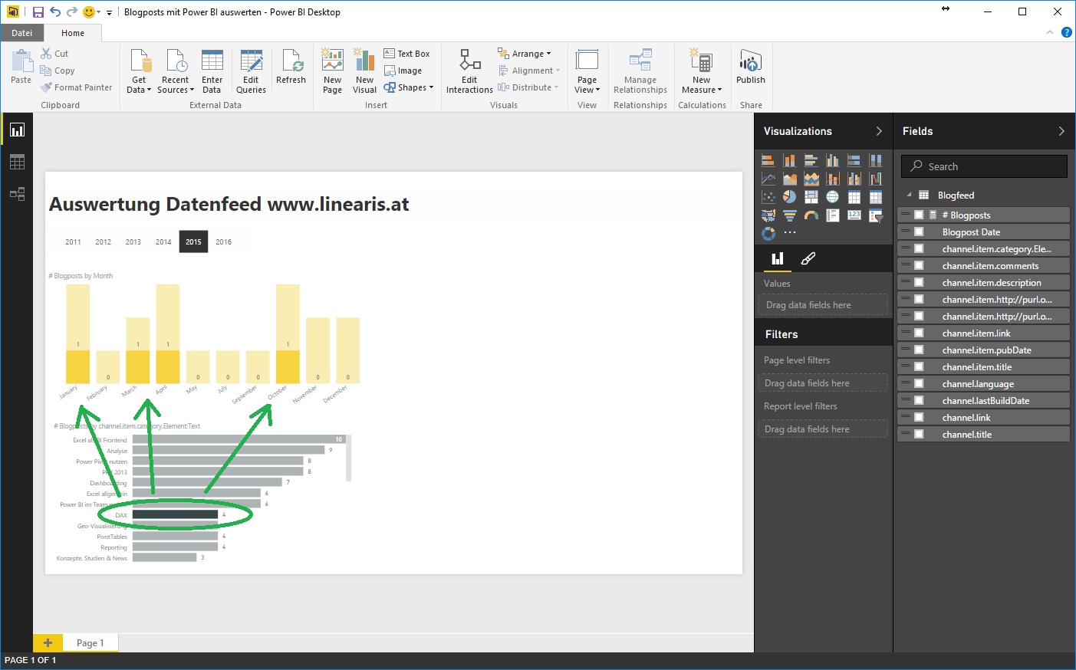Collapse the Blogfeed table tree
This screenshot has width=1076, height=670.
(909, 195)
